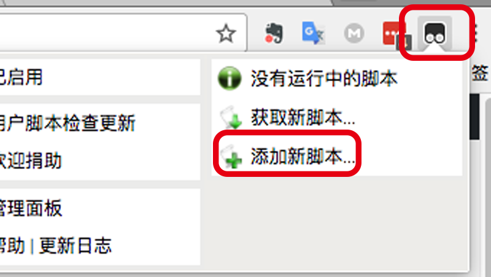Open the Google Translate extension
This screenshot has width=491, height=277.
(314, 33)
